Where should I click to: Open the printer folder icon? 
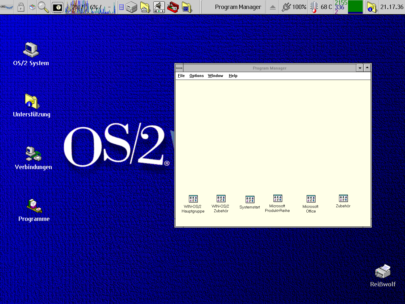(x=145, y=7)
